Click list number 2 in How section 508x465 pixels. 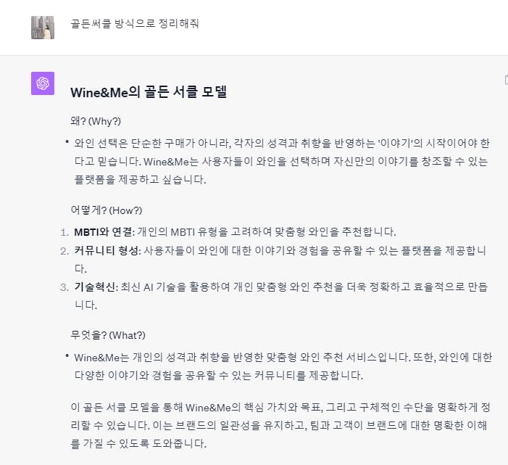click(x=64, y=251)
